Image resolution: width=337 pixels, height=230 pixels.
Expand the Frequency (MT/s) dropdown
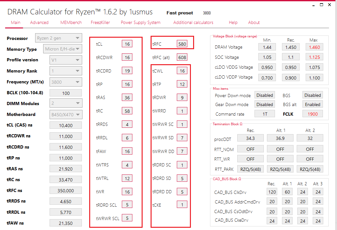tap(66, 82)
